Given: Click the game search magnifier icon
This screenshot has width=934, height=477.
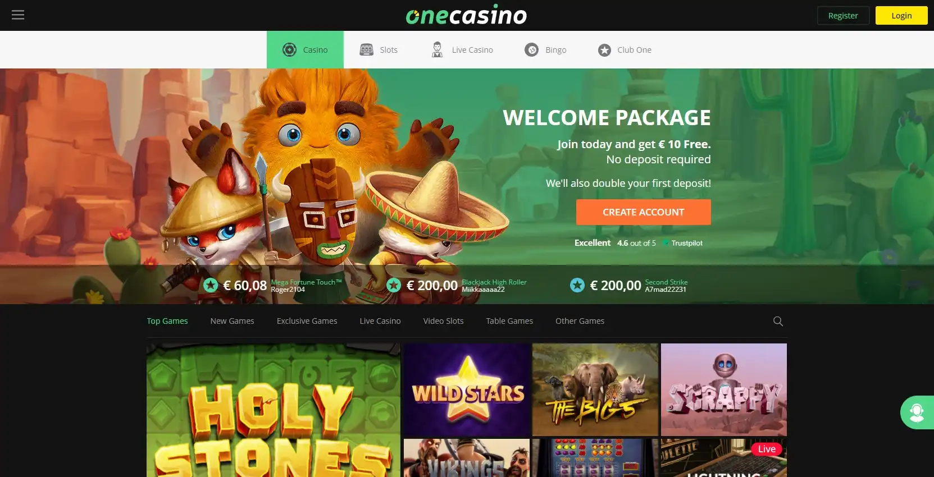Looking at the screenshot, I should [x=778, y=321].
